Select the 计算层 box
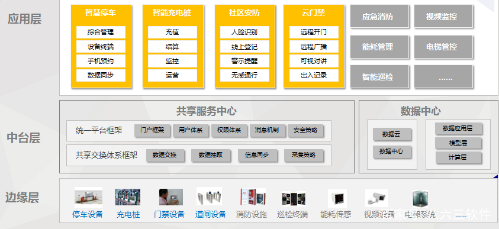 tap(458, 157)
